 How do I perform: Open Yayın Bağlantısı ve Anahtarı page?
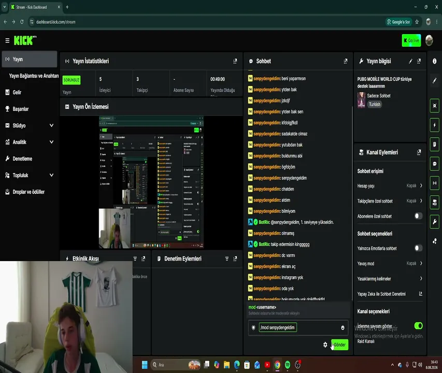point(34,76)
